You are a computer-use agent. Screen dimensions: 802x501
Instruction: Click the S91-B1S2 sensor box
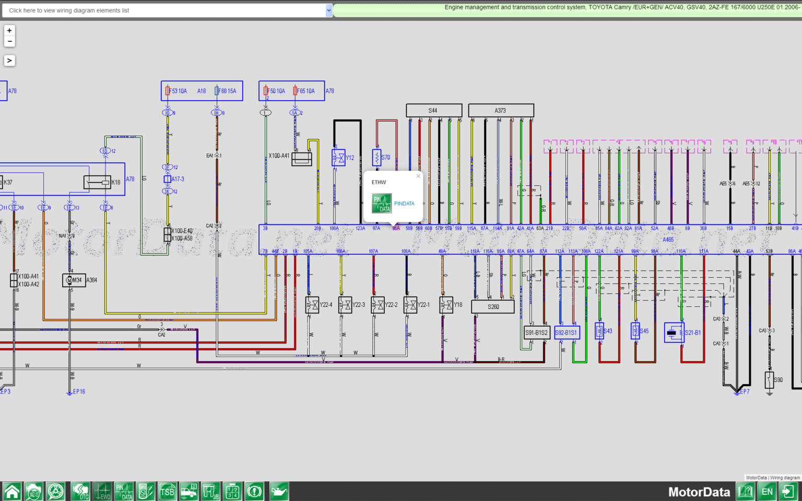click(x=537, y=332)
